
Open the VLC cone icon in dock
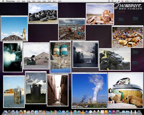pyautogui.click(x=83, y=112)
